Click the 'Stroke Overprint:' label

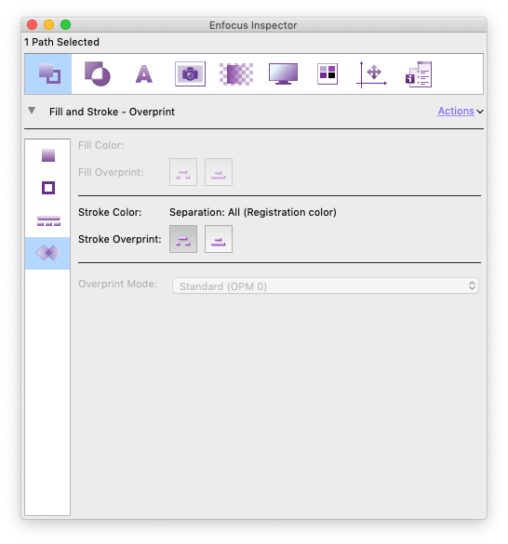[120, 239]
